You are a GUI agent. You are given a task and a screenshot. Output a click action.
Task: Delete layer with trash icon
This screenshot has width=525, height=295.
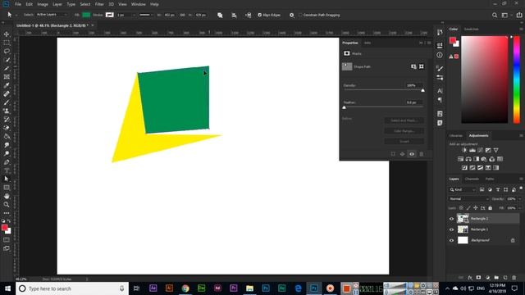514,278
